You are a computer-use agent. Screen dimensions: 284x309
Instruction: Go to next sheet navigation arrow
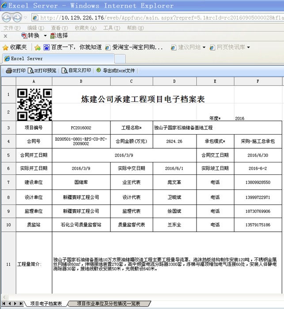point(15,304)
